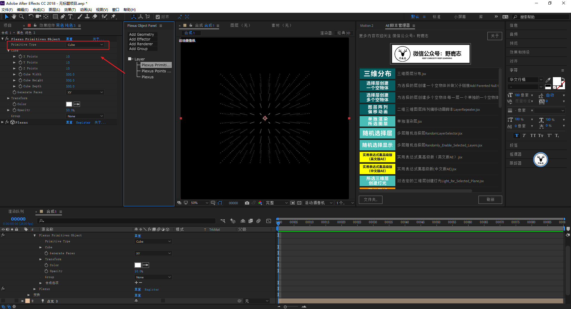Click the Rotation tool

tap(31, 17)
